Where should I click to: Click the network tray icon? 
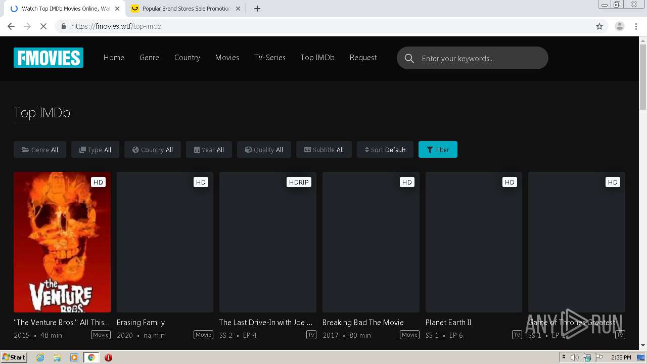coord(587,357)
